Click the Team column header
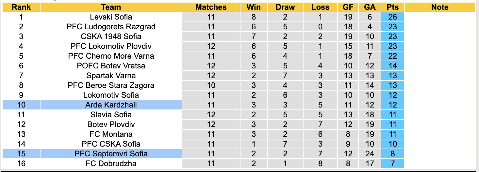The width and height of the screenshot is (479, 172). [111, 7]
